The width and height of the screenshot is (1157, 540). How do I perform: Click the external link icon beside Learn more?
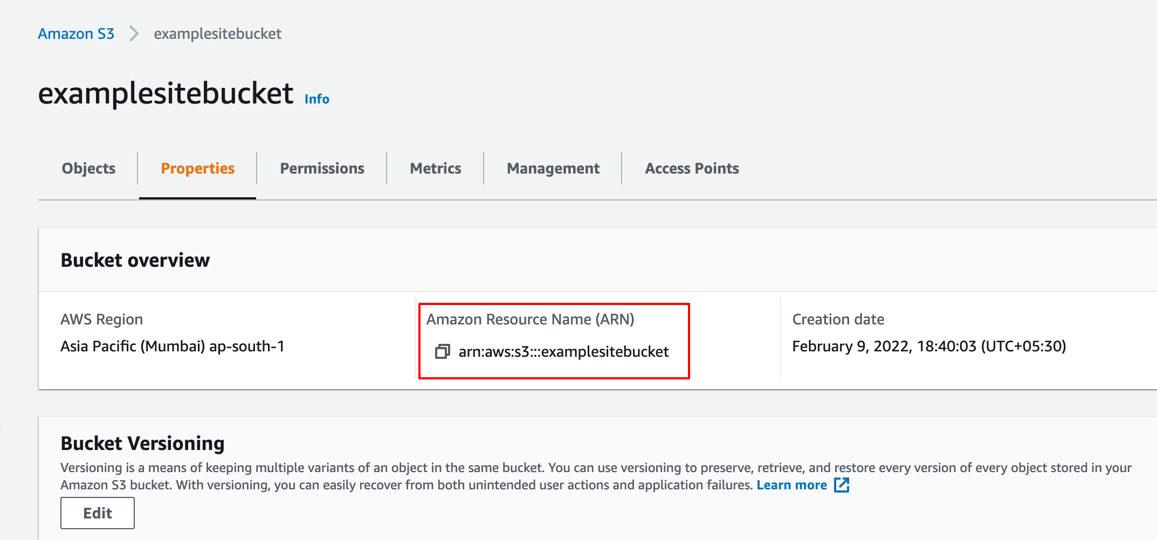tap(842, 485)
